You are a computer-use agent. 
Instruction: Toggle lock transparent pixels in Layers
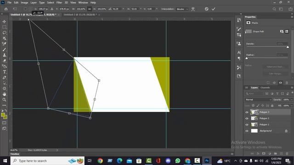pos(253,105)
